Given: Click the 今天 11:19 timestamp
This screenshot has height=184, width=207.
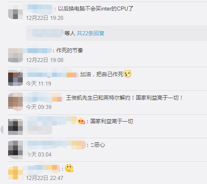Looking at the screenshot, I should coord(39,83).
